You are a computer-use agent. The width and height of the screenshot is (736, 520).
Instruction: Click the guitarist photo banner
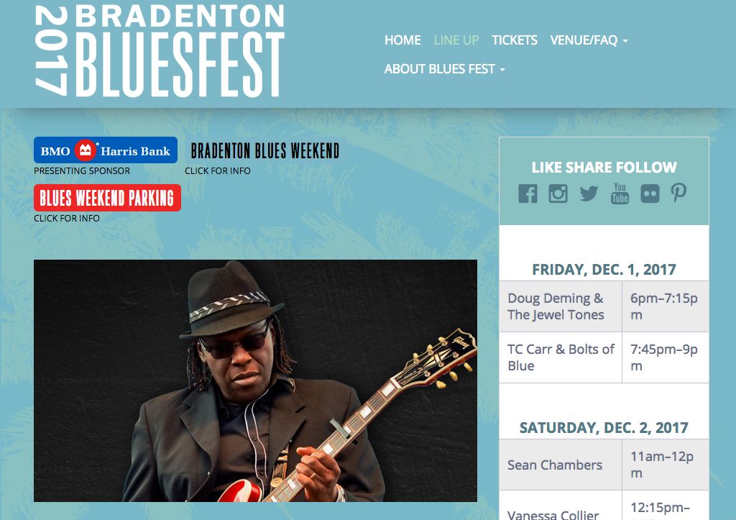pos(255,381)
